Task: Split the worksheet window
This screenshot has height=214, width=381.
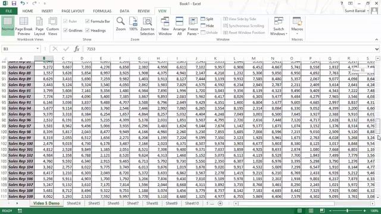Action: pyautogui.click(x=207, y=19)
